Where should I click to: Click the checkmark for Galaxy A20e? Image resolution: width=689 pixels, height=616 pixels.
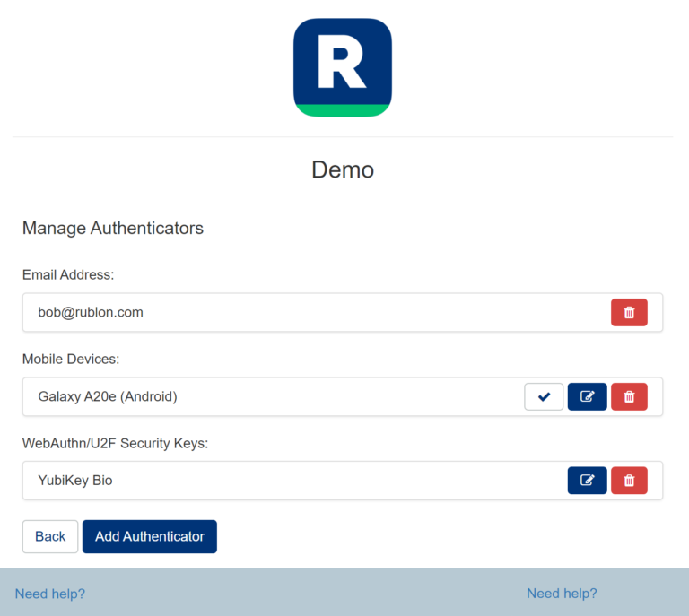point(544,396)
